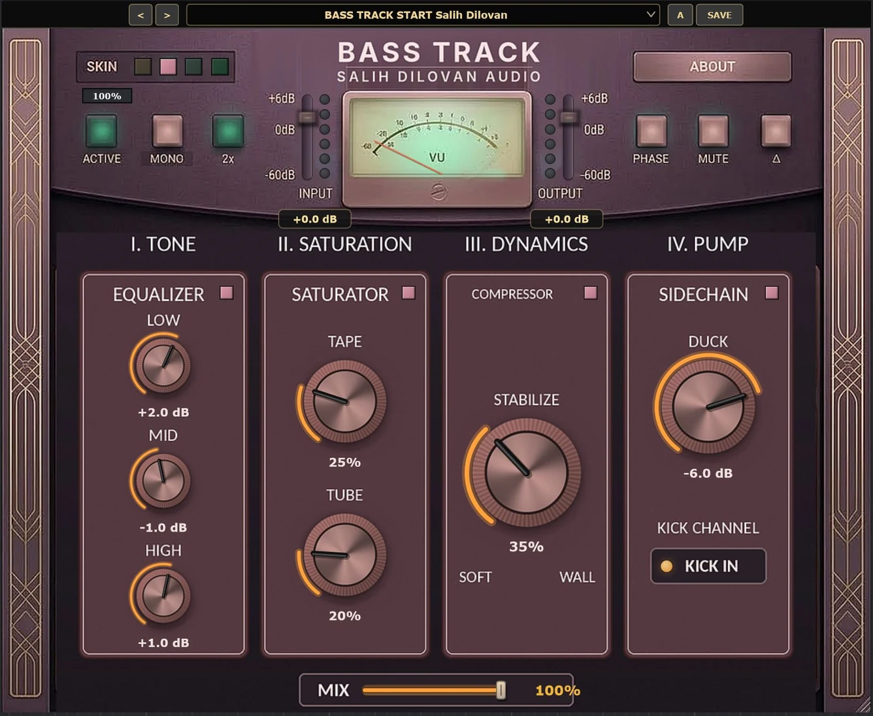The height and width of the screenshot is (716, 873).
Task: Toggle the Phase invert button
Action: click(651, 131)
